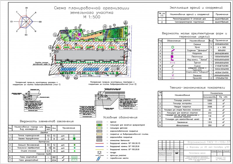Click the Турник symbol in the forms table
This screenshot has width=233, height=164.
pyautogui.click(x=172, y=63)
